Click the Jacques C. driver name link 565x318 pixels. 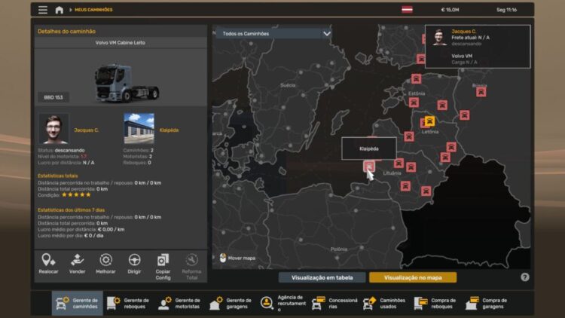[x=86, y=130]
